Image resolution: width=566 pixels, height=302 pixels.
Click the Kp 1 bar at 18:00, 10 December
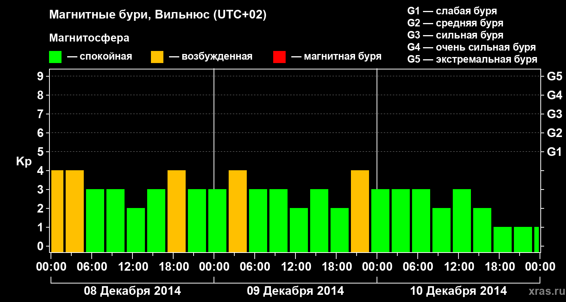point(503,240)
